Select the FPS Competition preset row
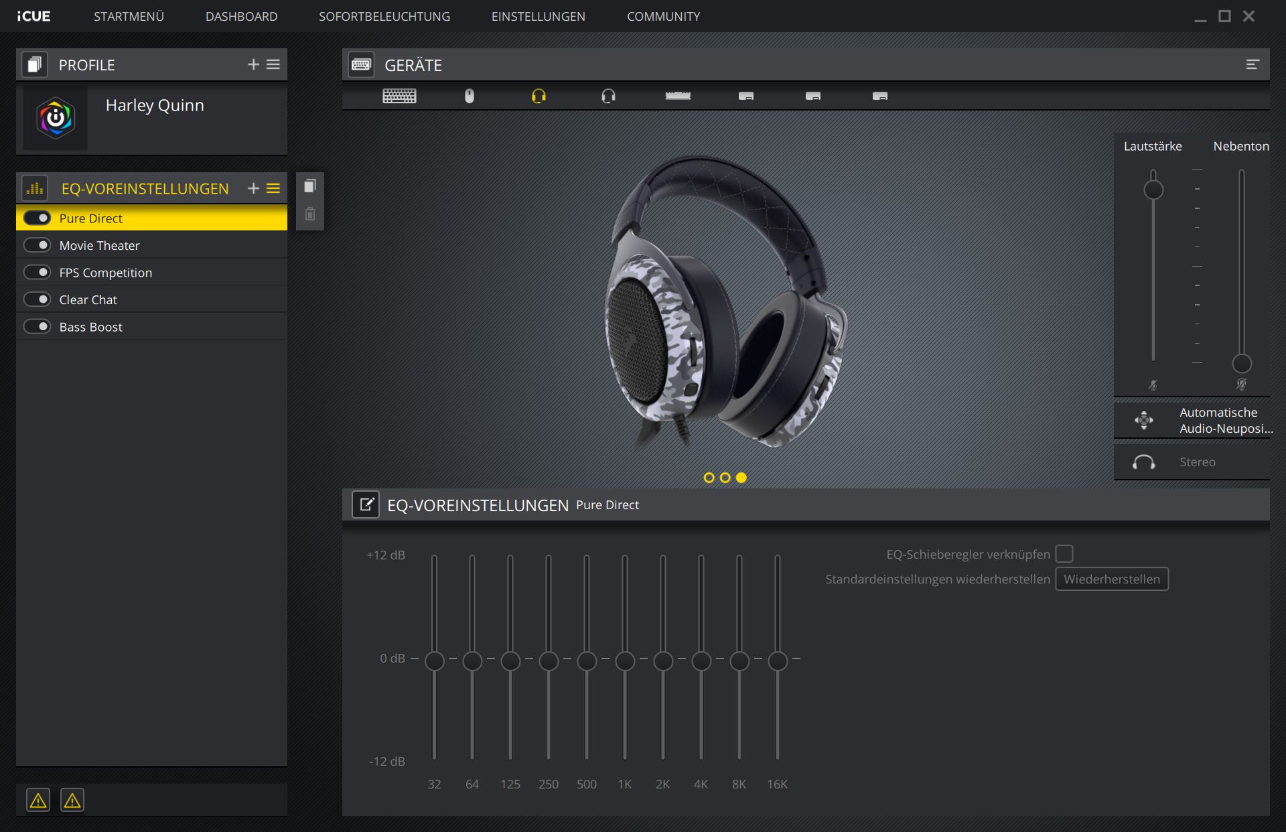1286x832 pixels. 152,272
